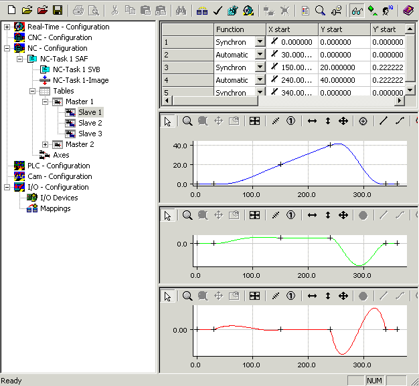
Task: Click the table's scroll down arrow
Action: (x=410, y=90)
